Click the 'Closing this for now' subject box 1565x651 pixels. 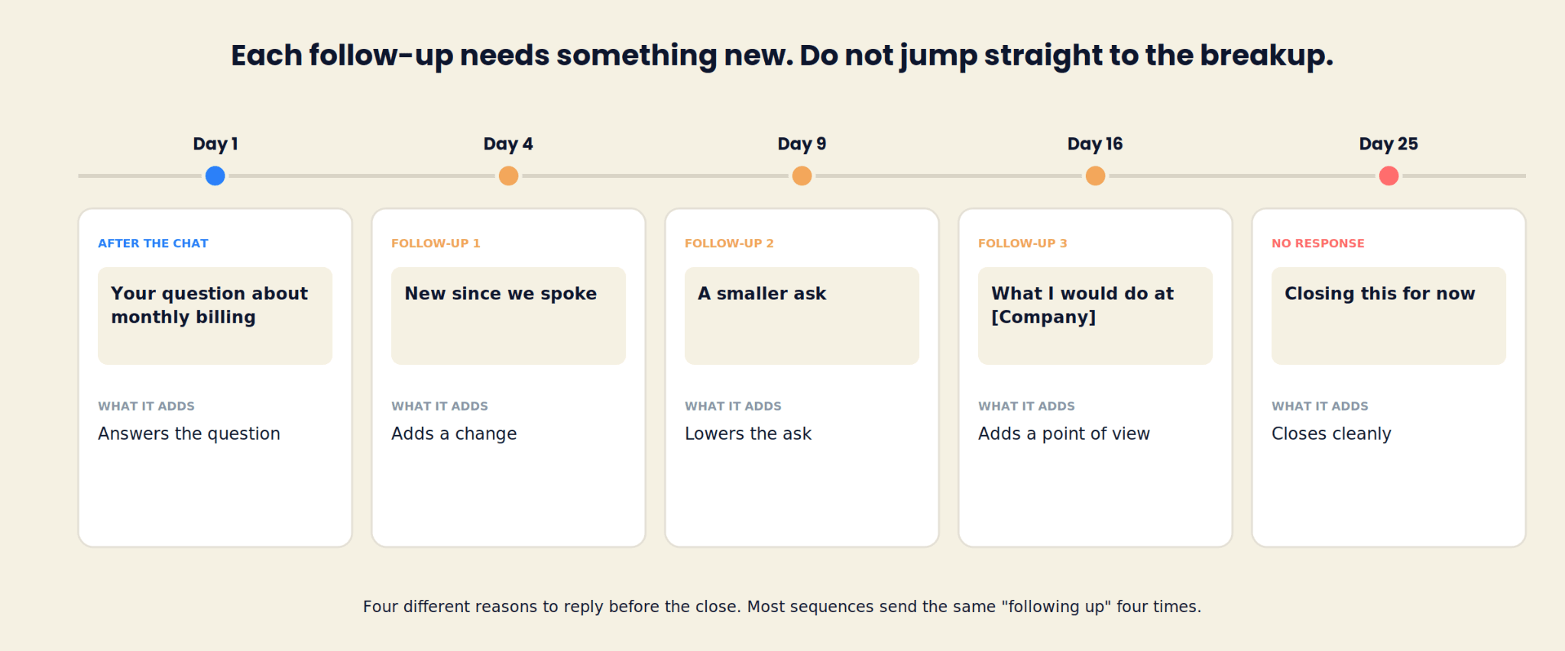1388,316
